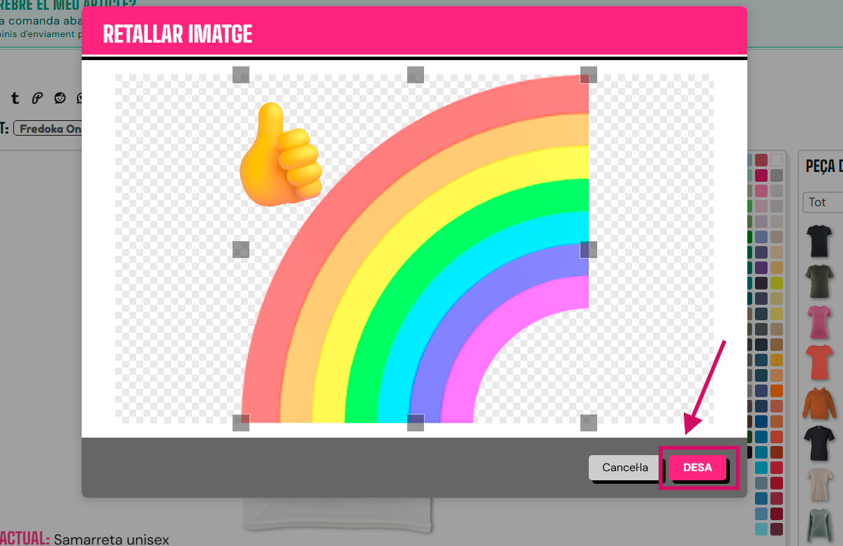The image size is (843, 546).
Task: Choose the olive green t-shirt thumbnail
Action: 819,281
